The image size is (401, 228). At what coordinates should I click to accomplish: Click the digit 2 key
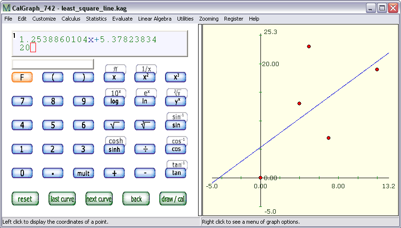pos(53,149)
